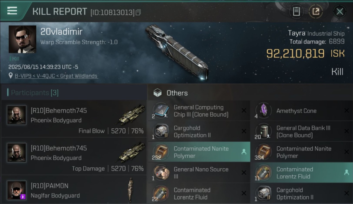Open the hamburger menu icon
The height and width of the screenshot is (204, 353).
(x=12, y=11)
